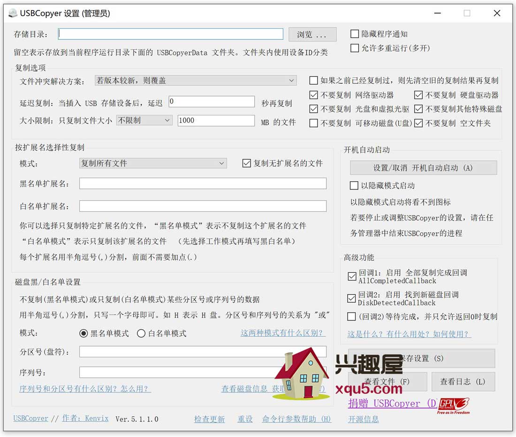Focus the size limit MB input field
This screenshot has width=516, height=437.
[216, 121]
